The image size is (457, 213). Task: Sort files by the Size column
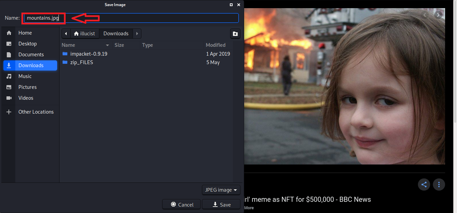126,45
